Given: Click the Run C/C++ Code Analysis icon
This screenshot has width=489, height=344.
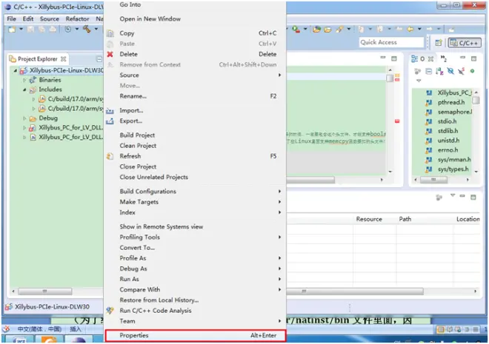Looking at the screenshot, I should 110,311.
